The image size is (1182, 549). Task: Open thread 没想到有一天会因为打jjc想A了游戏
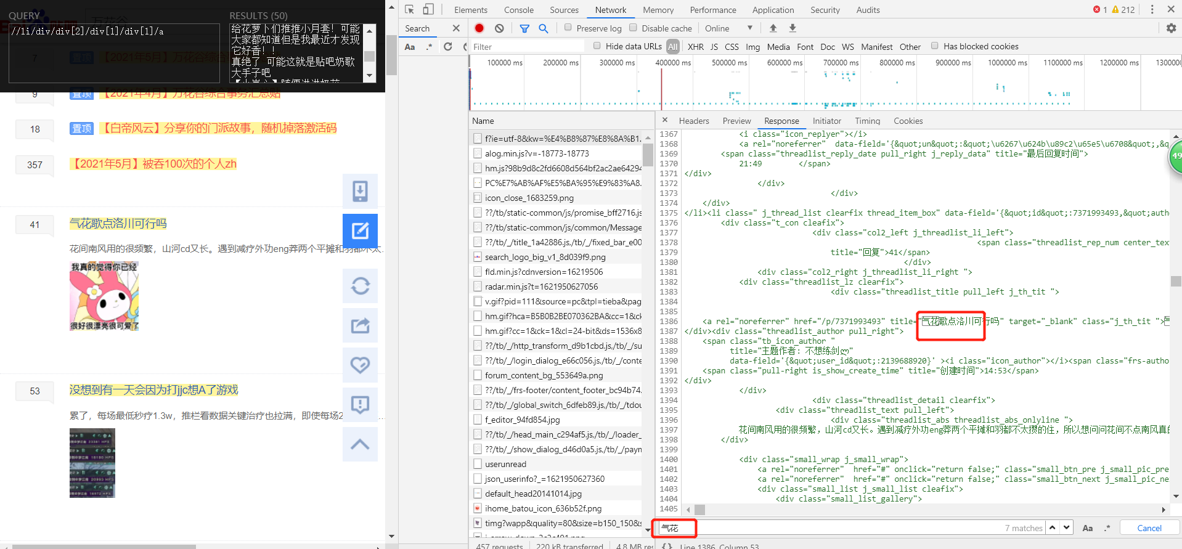(153, 390)
